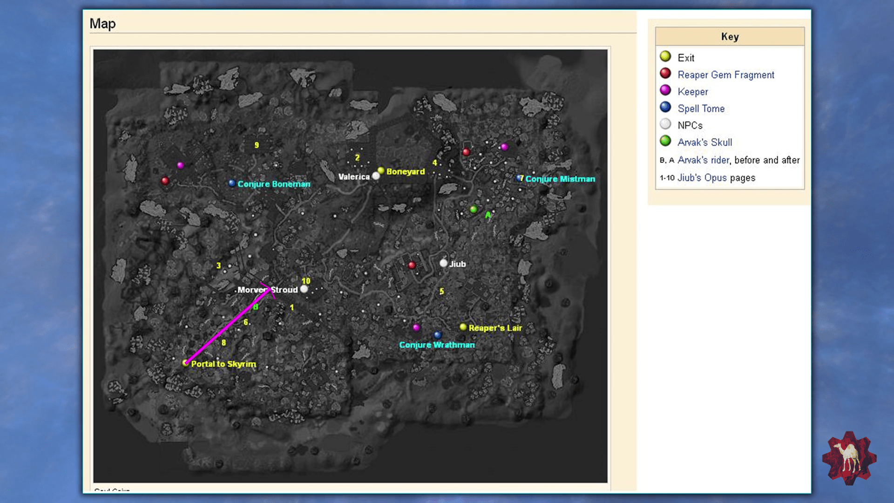Click Jiub's Opus page 9 number

[x=257, y=145]
